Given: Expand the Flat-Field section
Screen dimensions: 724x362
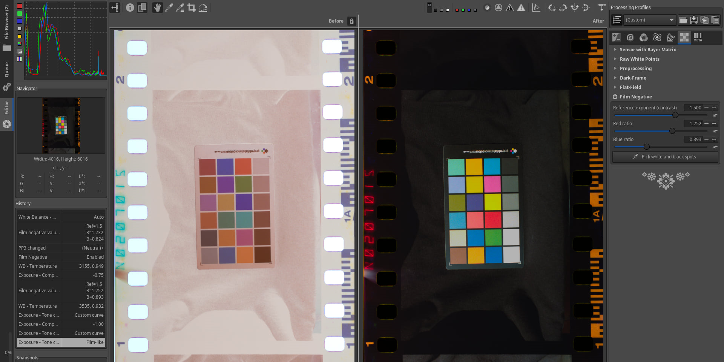Looking at the screenshot, I should tap(630, 87).
